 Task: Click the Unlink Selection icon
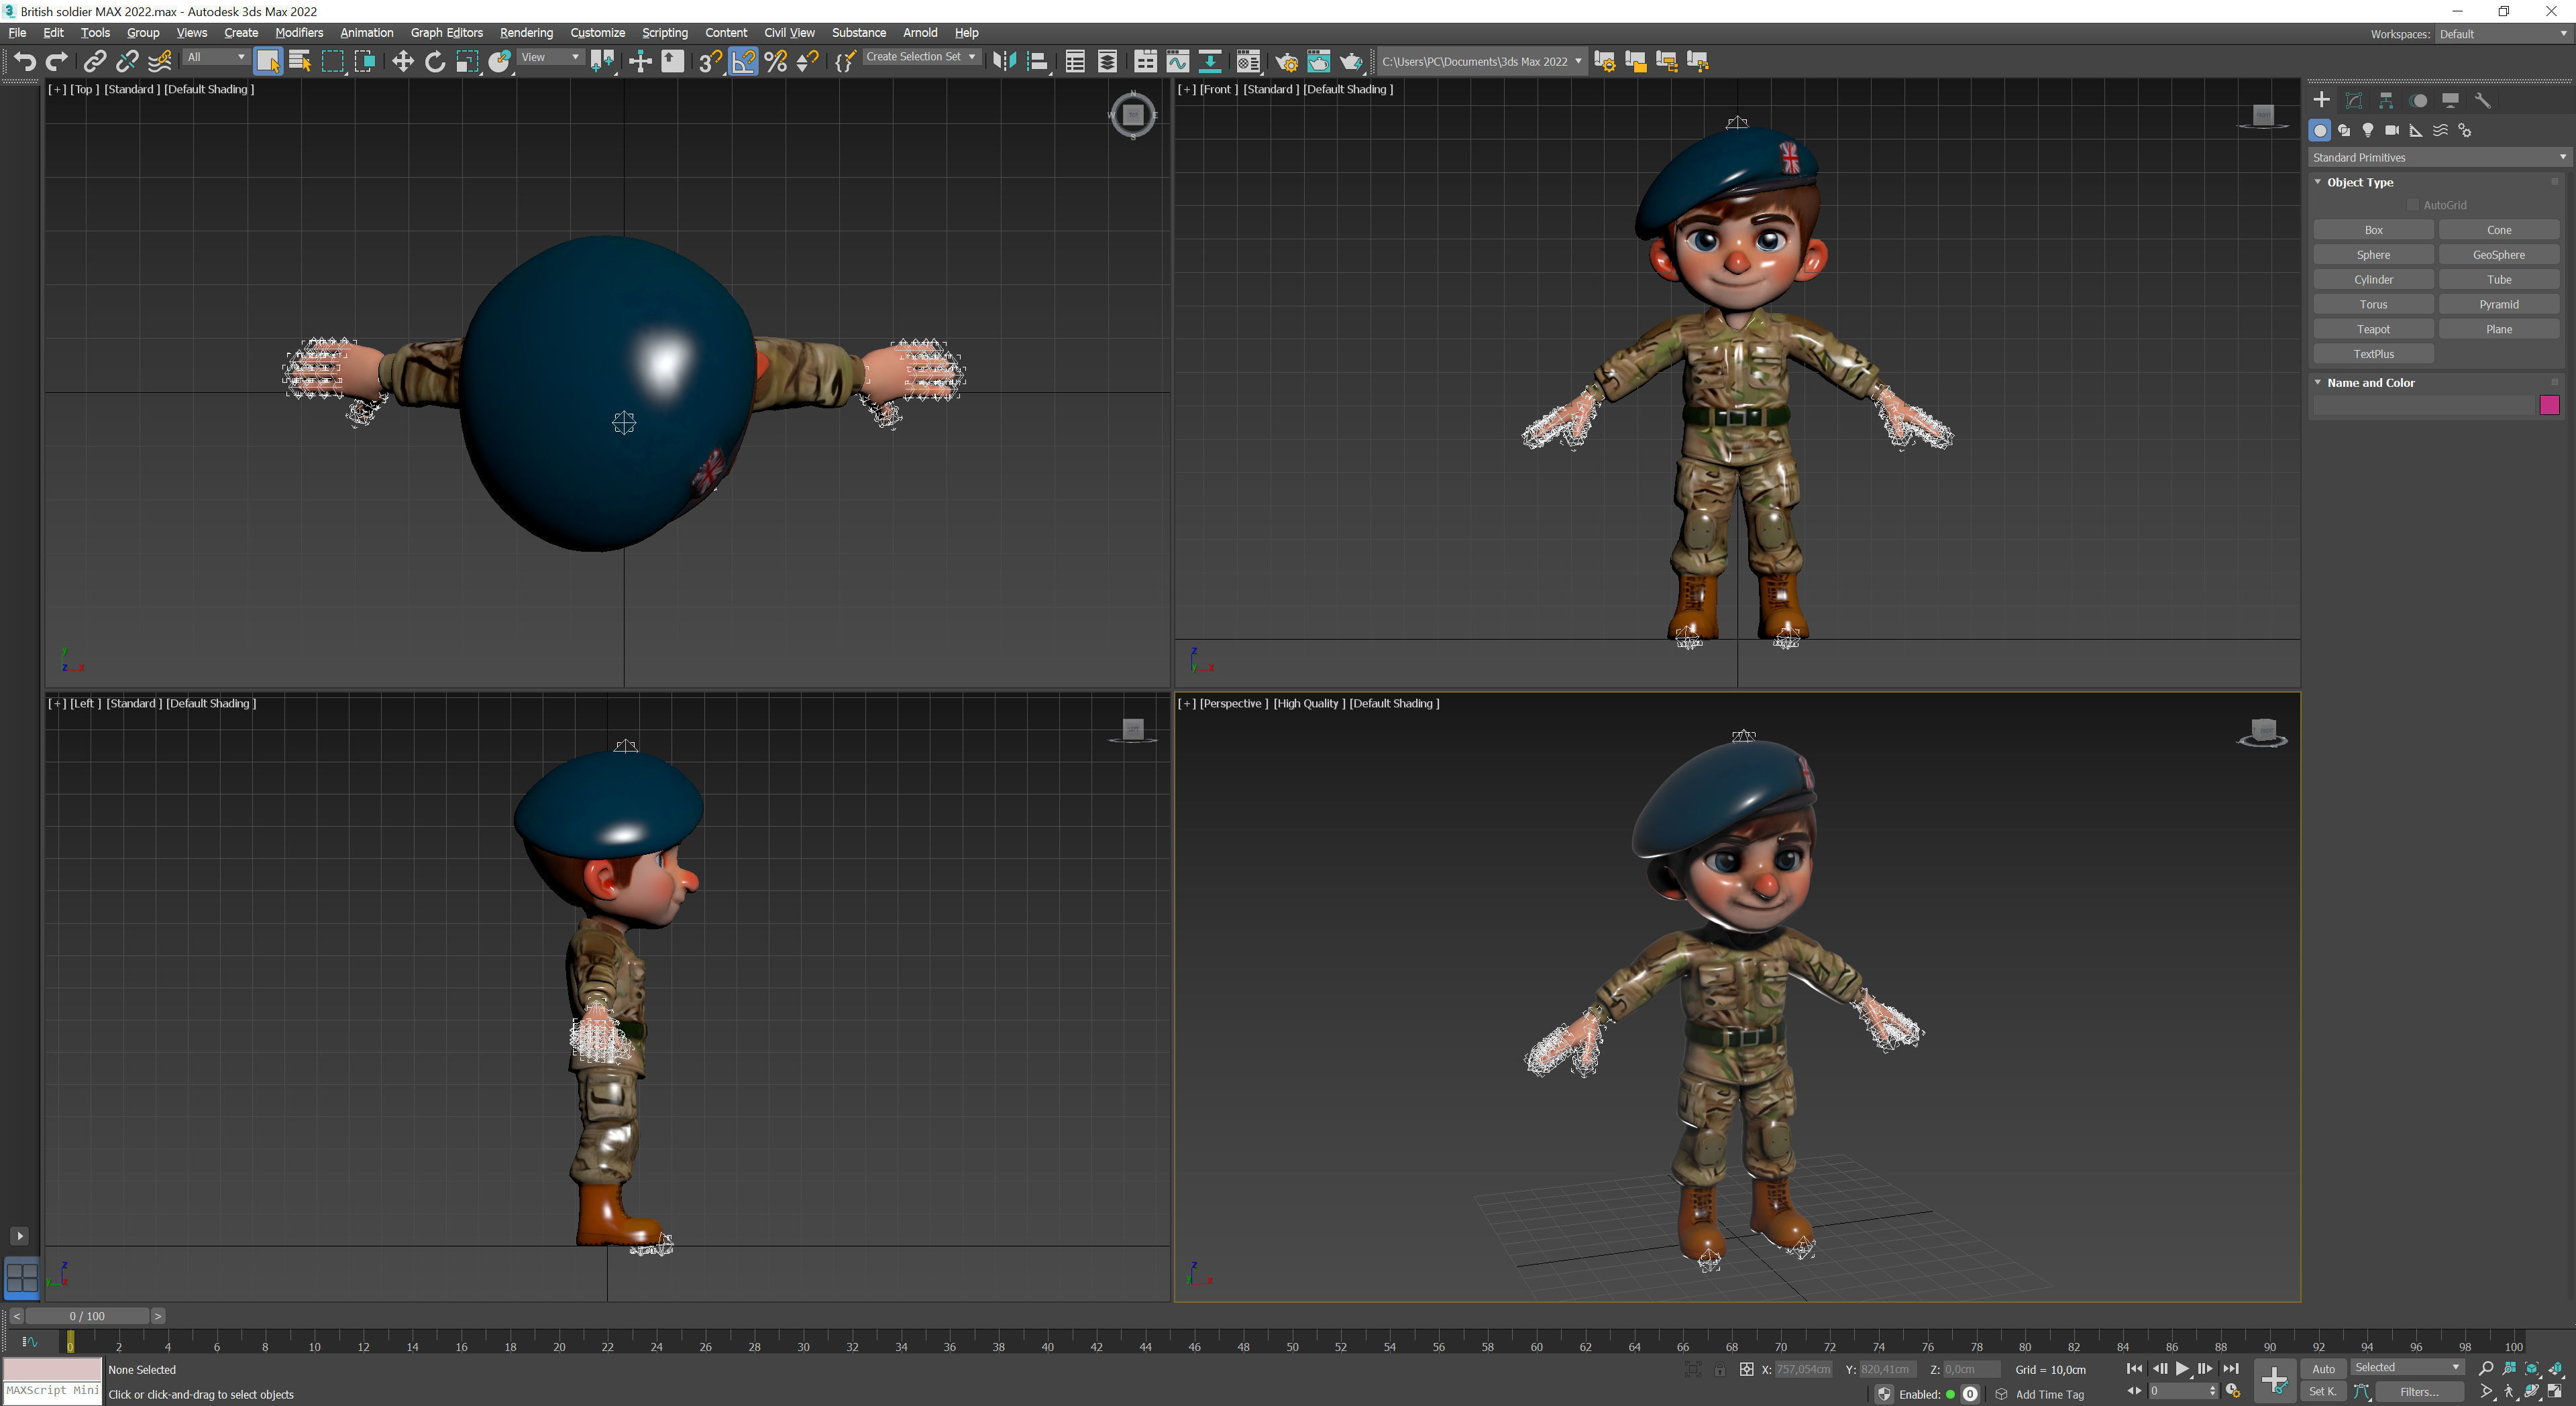coord(127,62)
